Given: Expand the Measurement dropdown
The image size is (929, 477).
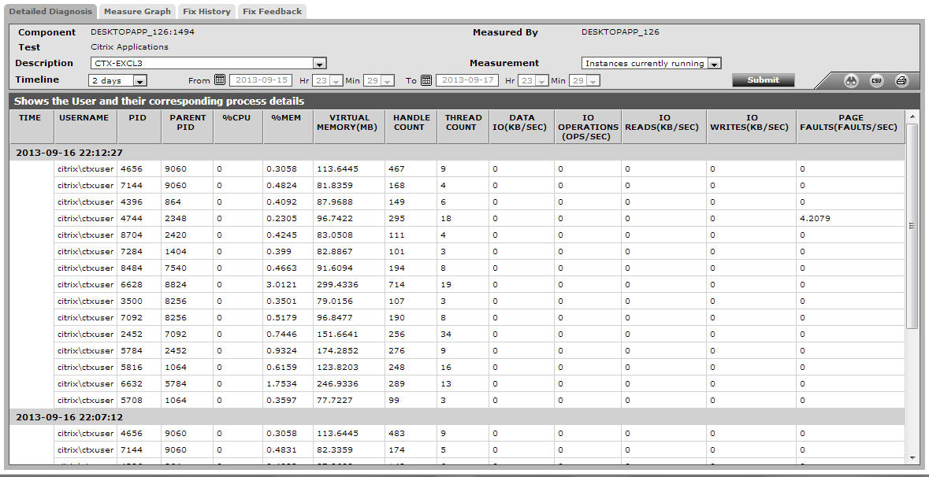Looking at the screenshot, I should tap(714, 63).
